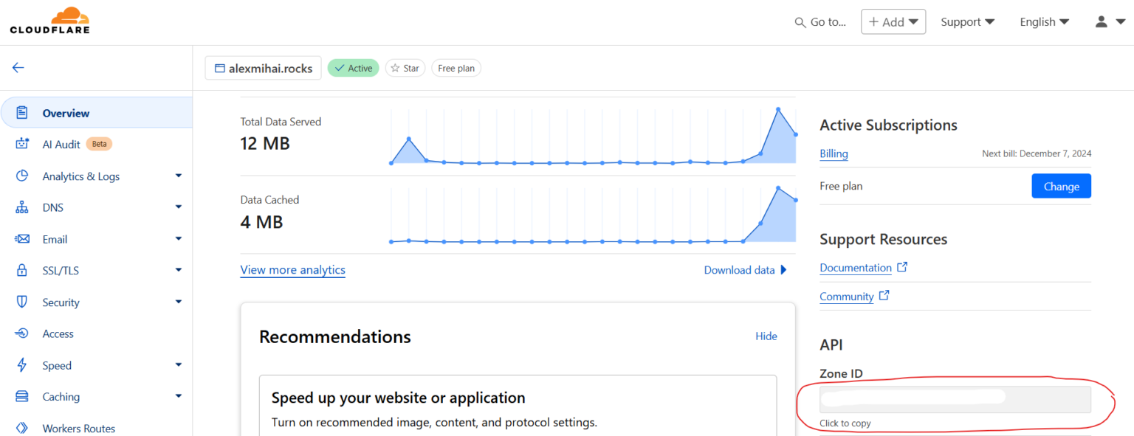
Task: Click the Analytics & Logs icon
Action: (23, 176)
